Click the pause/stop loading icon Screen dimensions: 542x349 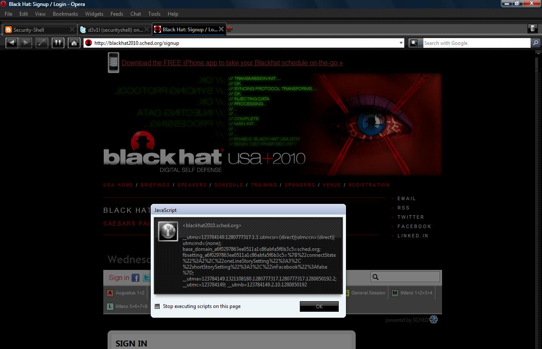(58, 43)
